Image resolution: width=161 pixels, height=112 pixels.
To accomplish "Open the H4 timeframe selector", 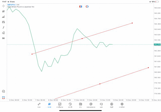I will [4, 38].
